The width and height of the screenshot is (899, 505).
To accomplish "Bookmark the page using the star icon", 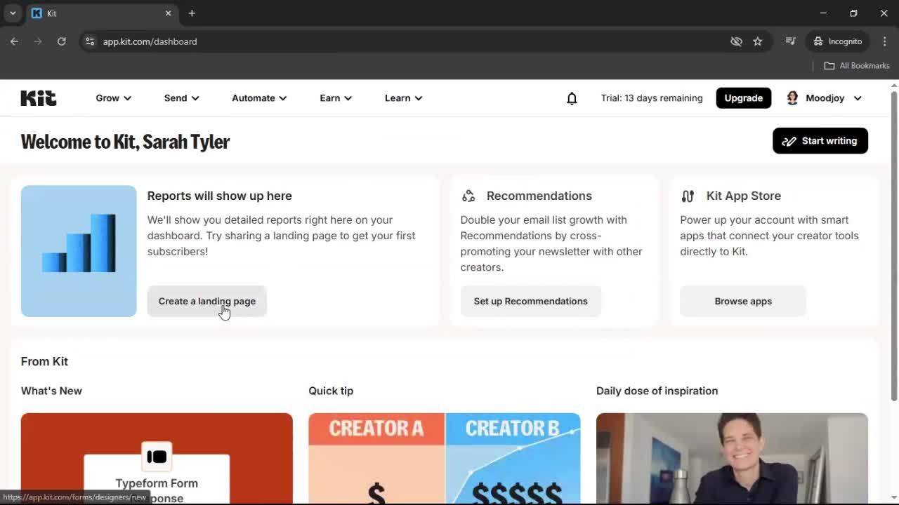I will 758,41.
